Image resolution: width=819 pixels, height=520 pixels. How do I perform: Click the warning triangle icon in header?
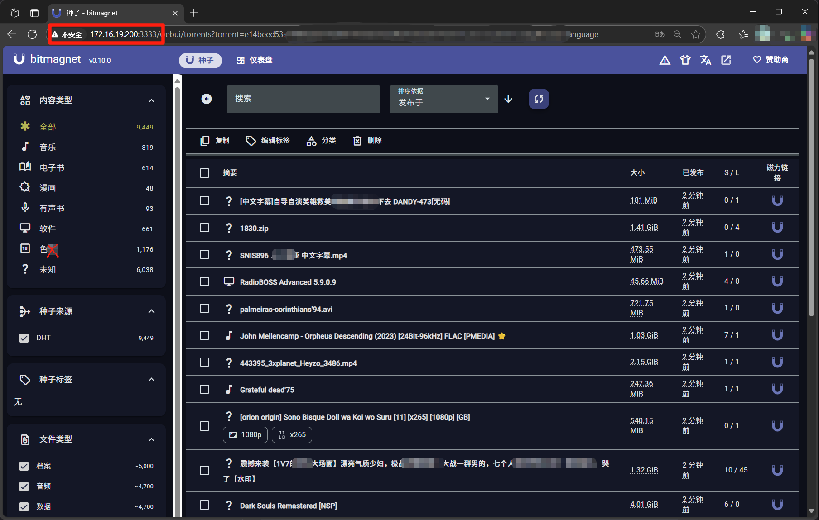click(x=665, y=60)
